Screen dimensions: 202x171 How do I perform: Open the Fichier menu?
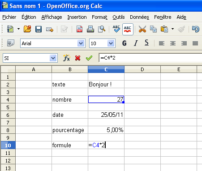coord(9,17)
